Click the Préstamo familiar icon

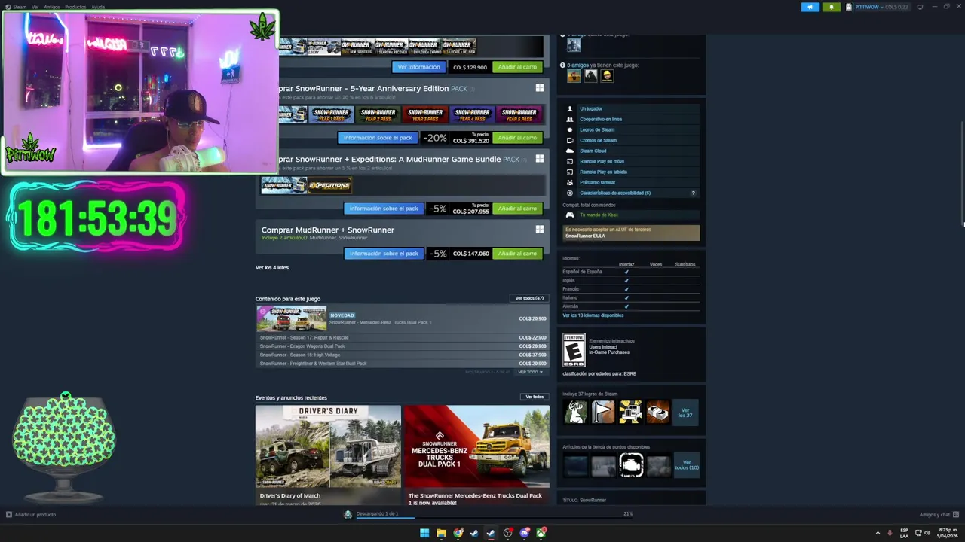click(x=570, y=182)
